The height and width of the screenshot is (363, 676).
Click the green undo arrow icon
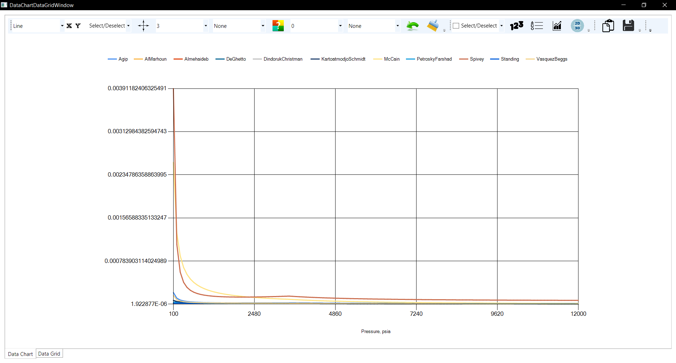point(412,26)
